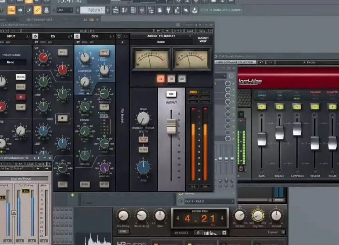
Task: Click the BUCKET VIEW button
Action: pyautogui.click(x=203, y=39)
